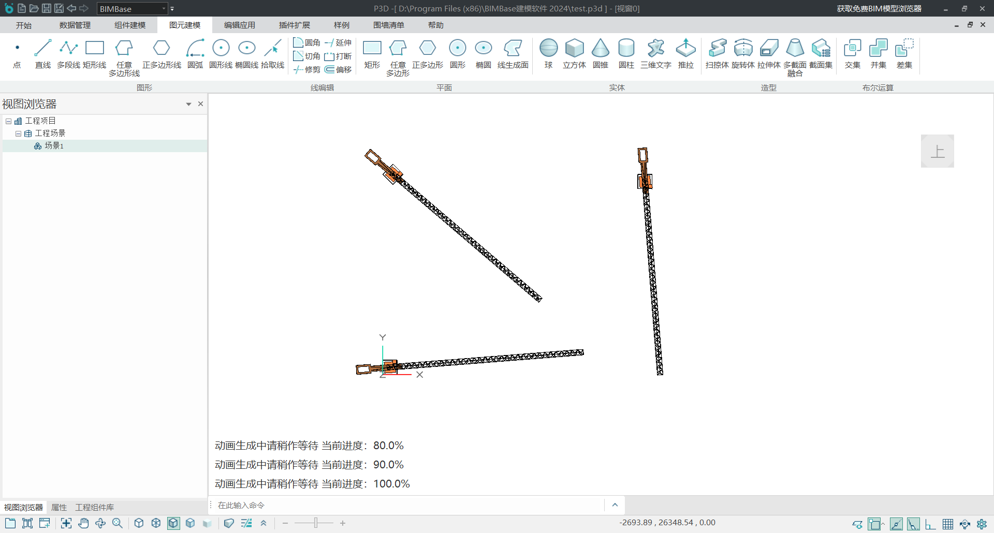
Task: Click the 获取免费BIM模型浏览器 link
Action: point(879,9)
